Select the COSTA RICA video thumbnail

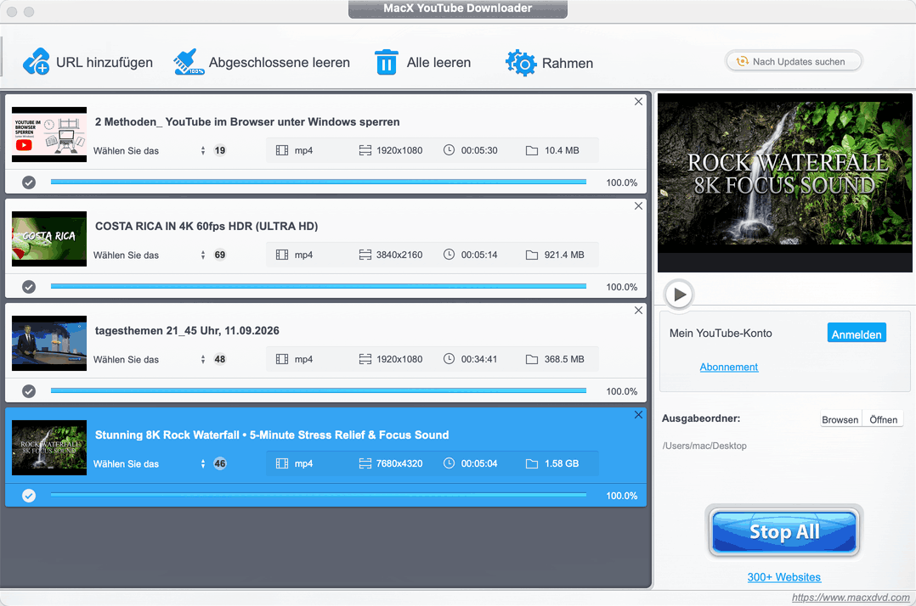point(49,238)
